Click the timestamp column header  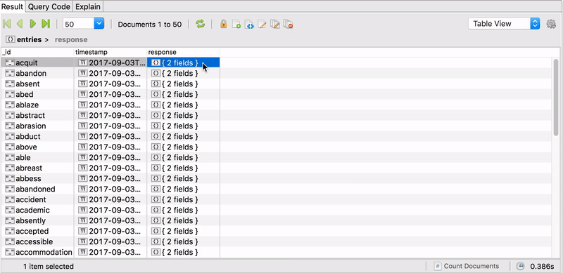pos(110,53)
